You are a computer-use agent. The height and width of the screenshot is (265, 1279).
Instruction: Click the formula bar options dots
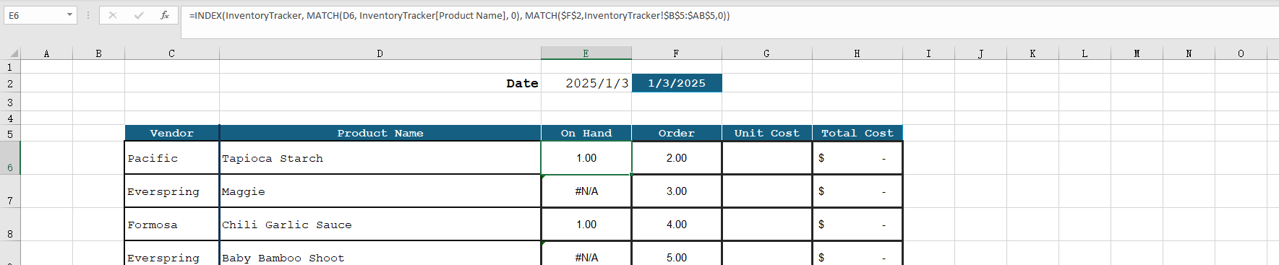(88, 15)
